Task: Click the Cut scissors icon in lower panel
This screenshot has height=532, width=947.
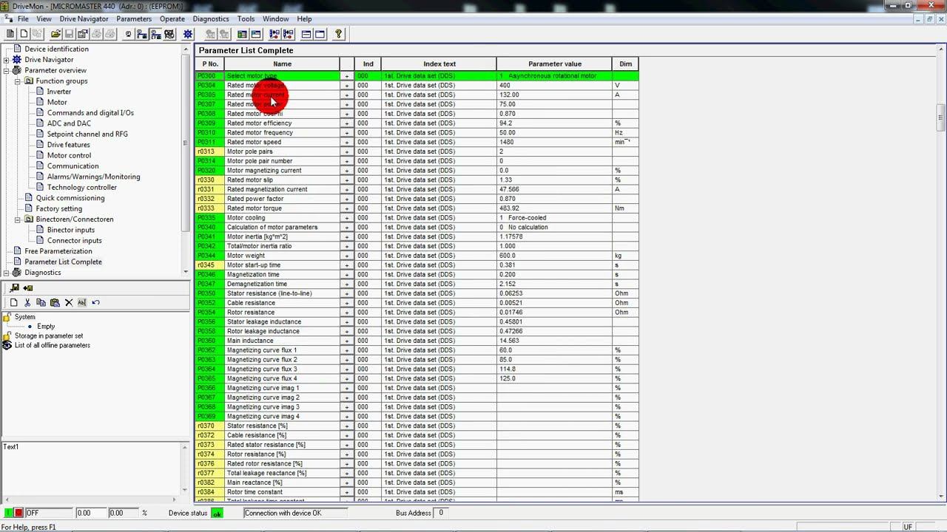Action: click(x=27, y=302)
